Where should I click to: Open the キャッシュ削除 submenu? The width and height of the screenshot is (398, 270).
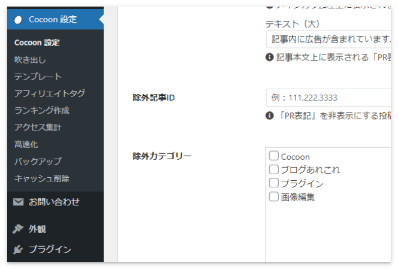click(42, 178)
